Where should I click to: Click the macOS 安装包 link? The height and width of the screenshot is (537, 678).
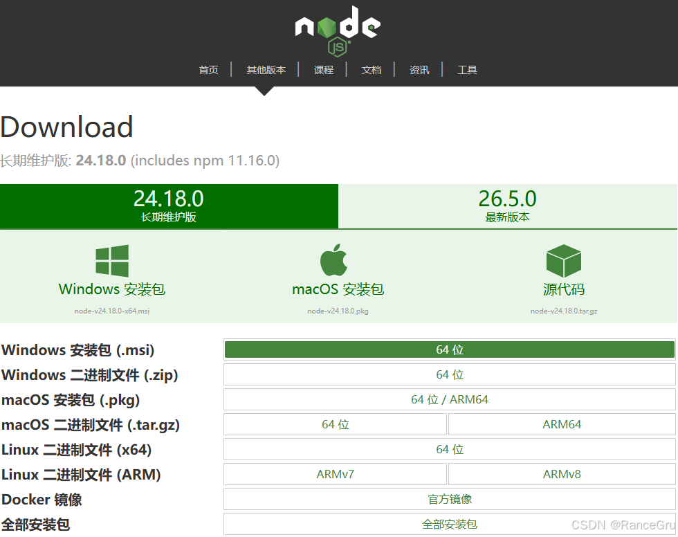(x=338, y=289)
